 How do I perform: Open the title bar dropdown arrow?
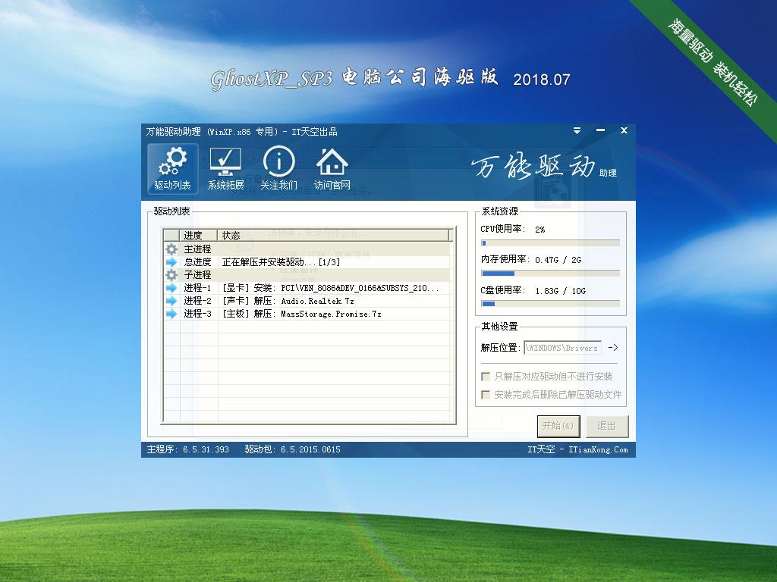577,130
